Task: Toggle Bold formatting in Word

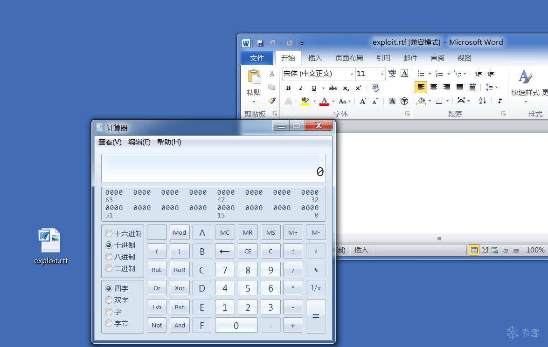Action: [x=288, y=88]
